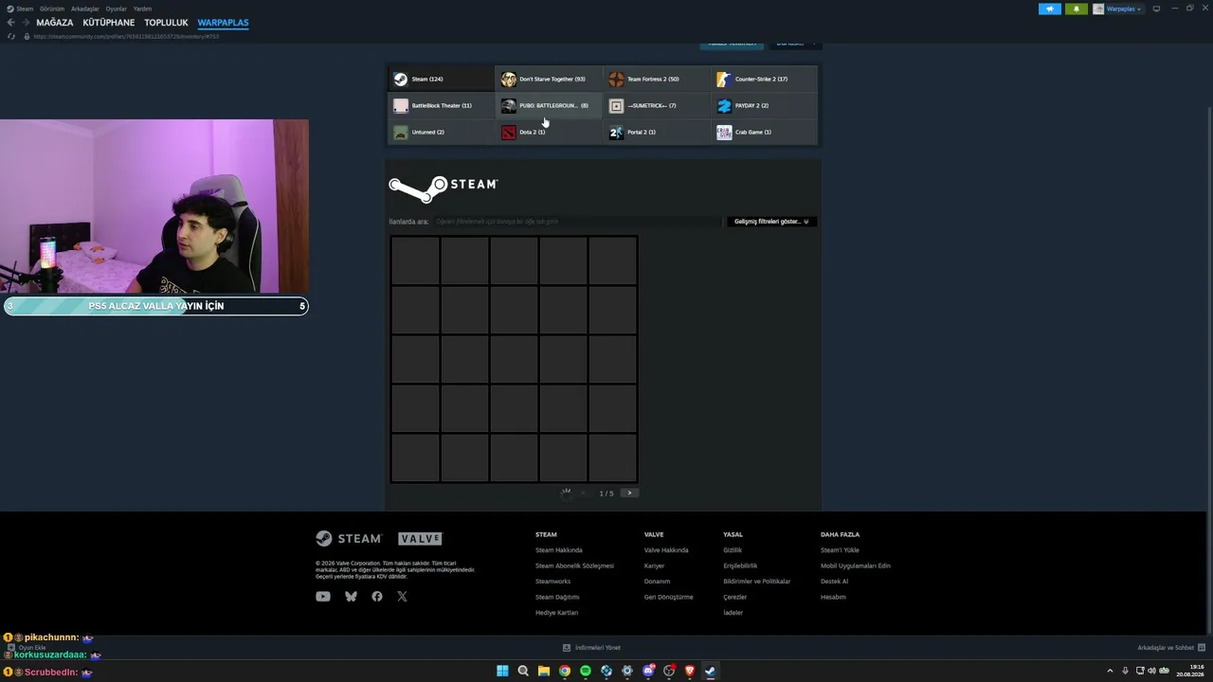The width and height of the screenshot is (1213, 682).
Task: Go to previous inventory page
Action: (x=584, y=493)
